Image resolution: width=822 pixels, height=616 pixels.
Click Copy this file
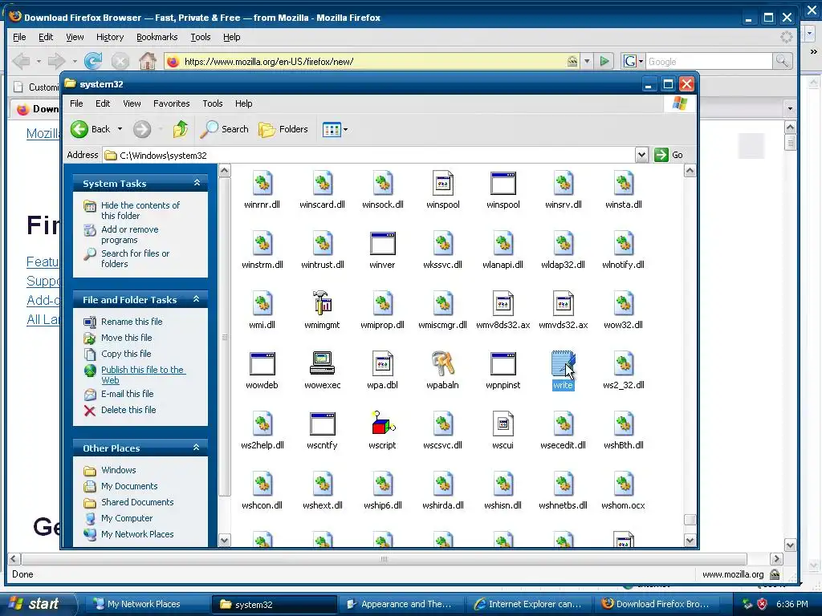click(x=126, y=354)
